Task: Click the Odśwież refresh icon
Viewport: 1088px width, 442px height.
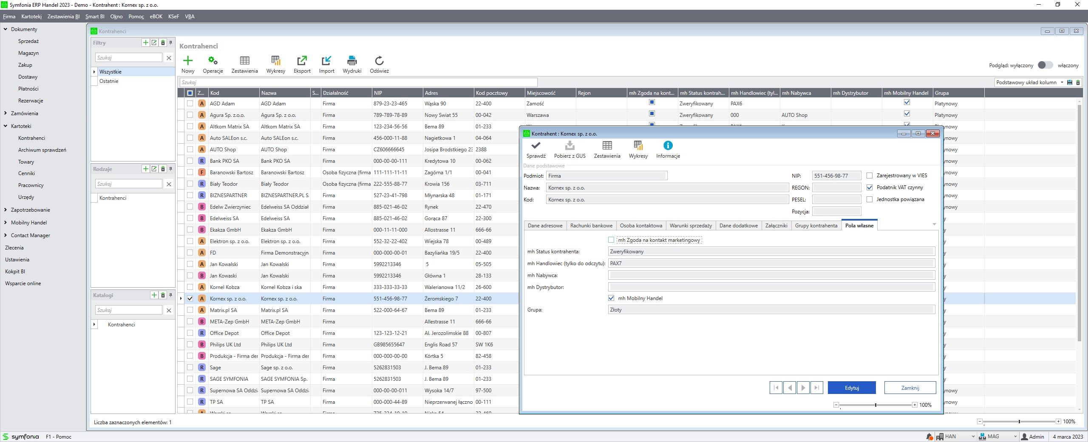Action: coord(379,61)
